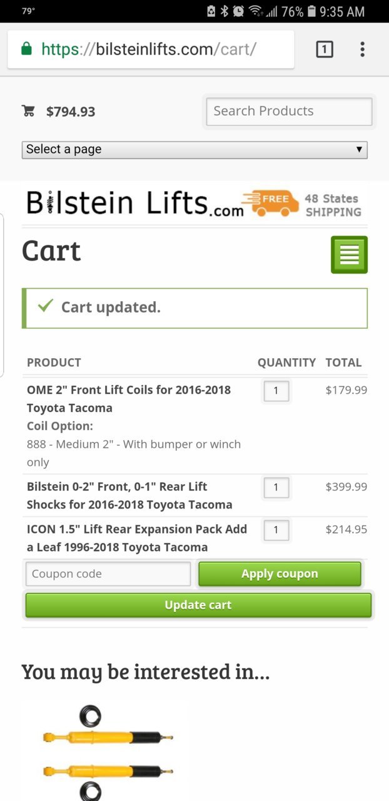Viewport: 389px width, 801px height.
Task: Focus the Search Products field
Action: coord(289,111)
